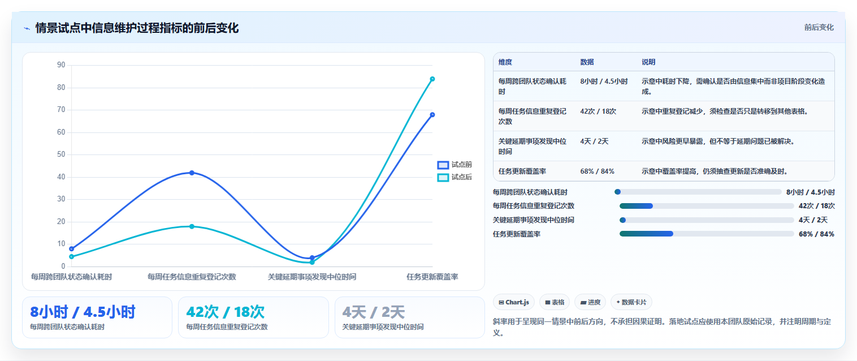Click the progress bar for 关键延期事项发现中位时间

pos(707,220)
